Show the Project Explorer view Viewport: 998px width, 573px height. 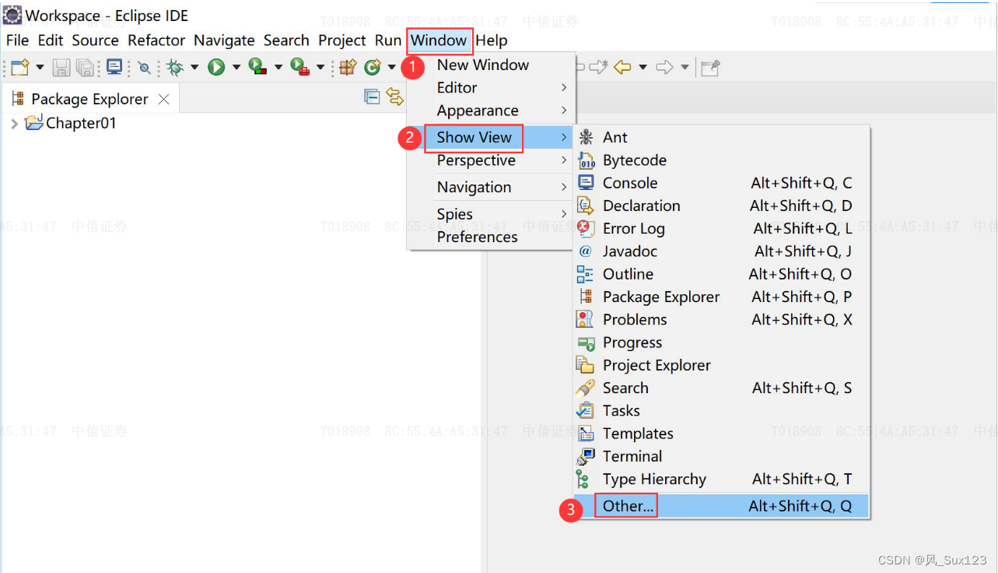721,365
